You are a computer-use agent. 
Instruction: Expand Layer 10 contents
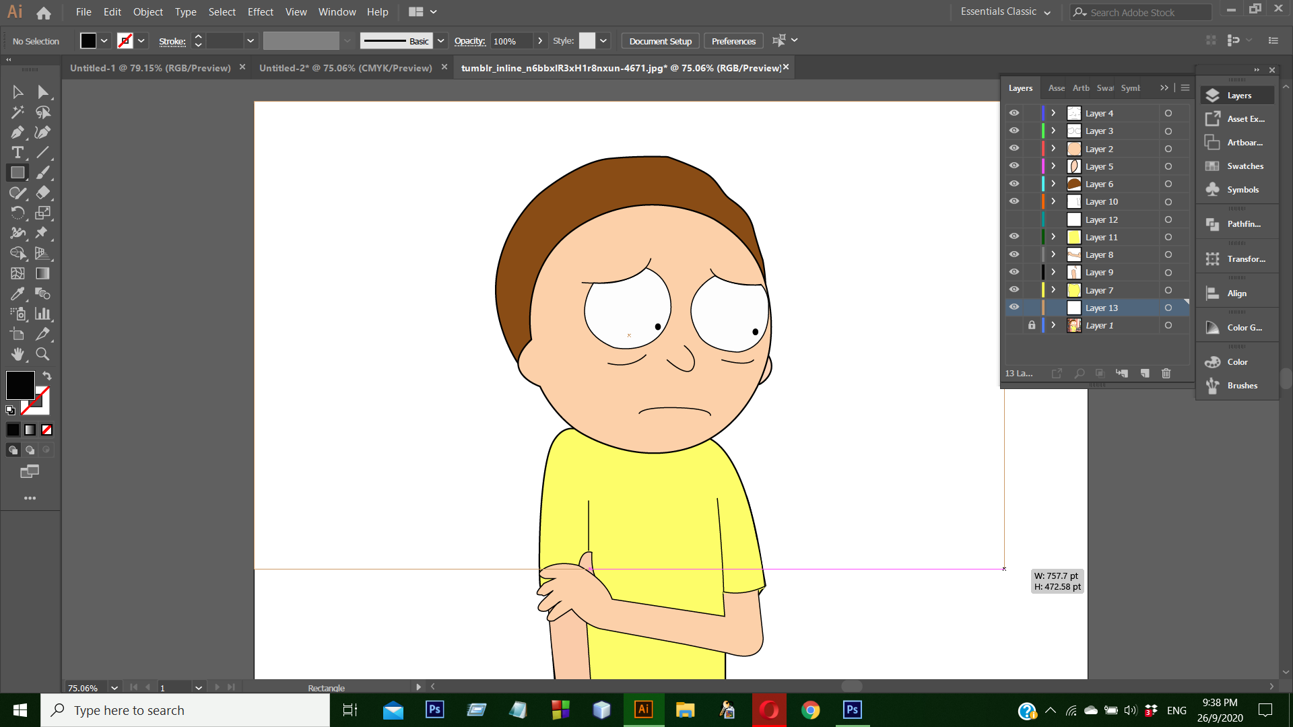(x=1054, y=201)
